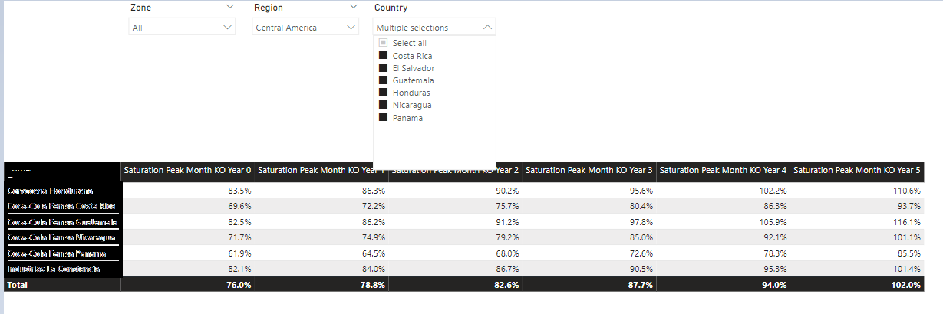Click the 102.0% total cell
This screenshot has width=943, height=314.
[x=857, y=285]
